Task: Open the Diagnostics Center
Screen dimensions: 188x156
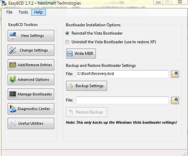Action: coord(31,109)
